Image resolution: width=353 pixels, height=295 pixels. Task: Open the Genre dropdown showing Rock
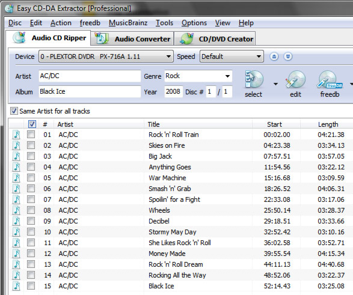(x=198, y=76)
